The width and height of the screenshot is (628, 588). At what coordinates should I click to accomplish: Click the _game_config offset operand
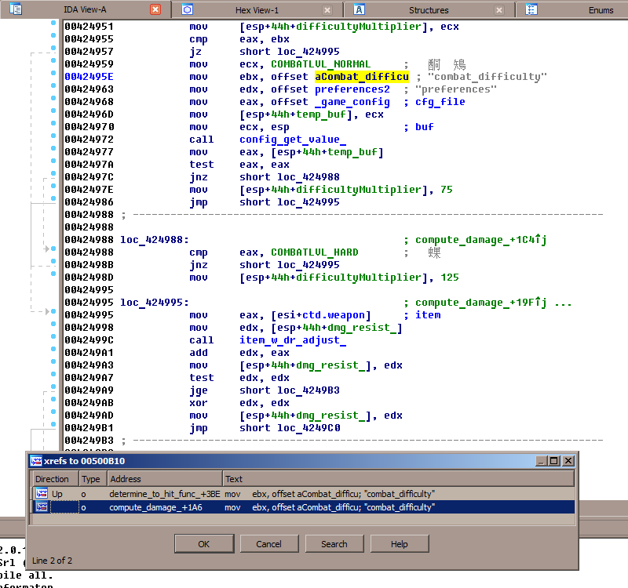pos(352,102)
